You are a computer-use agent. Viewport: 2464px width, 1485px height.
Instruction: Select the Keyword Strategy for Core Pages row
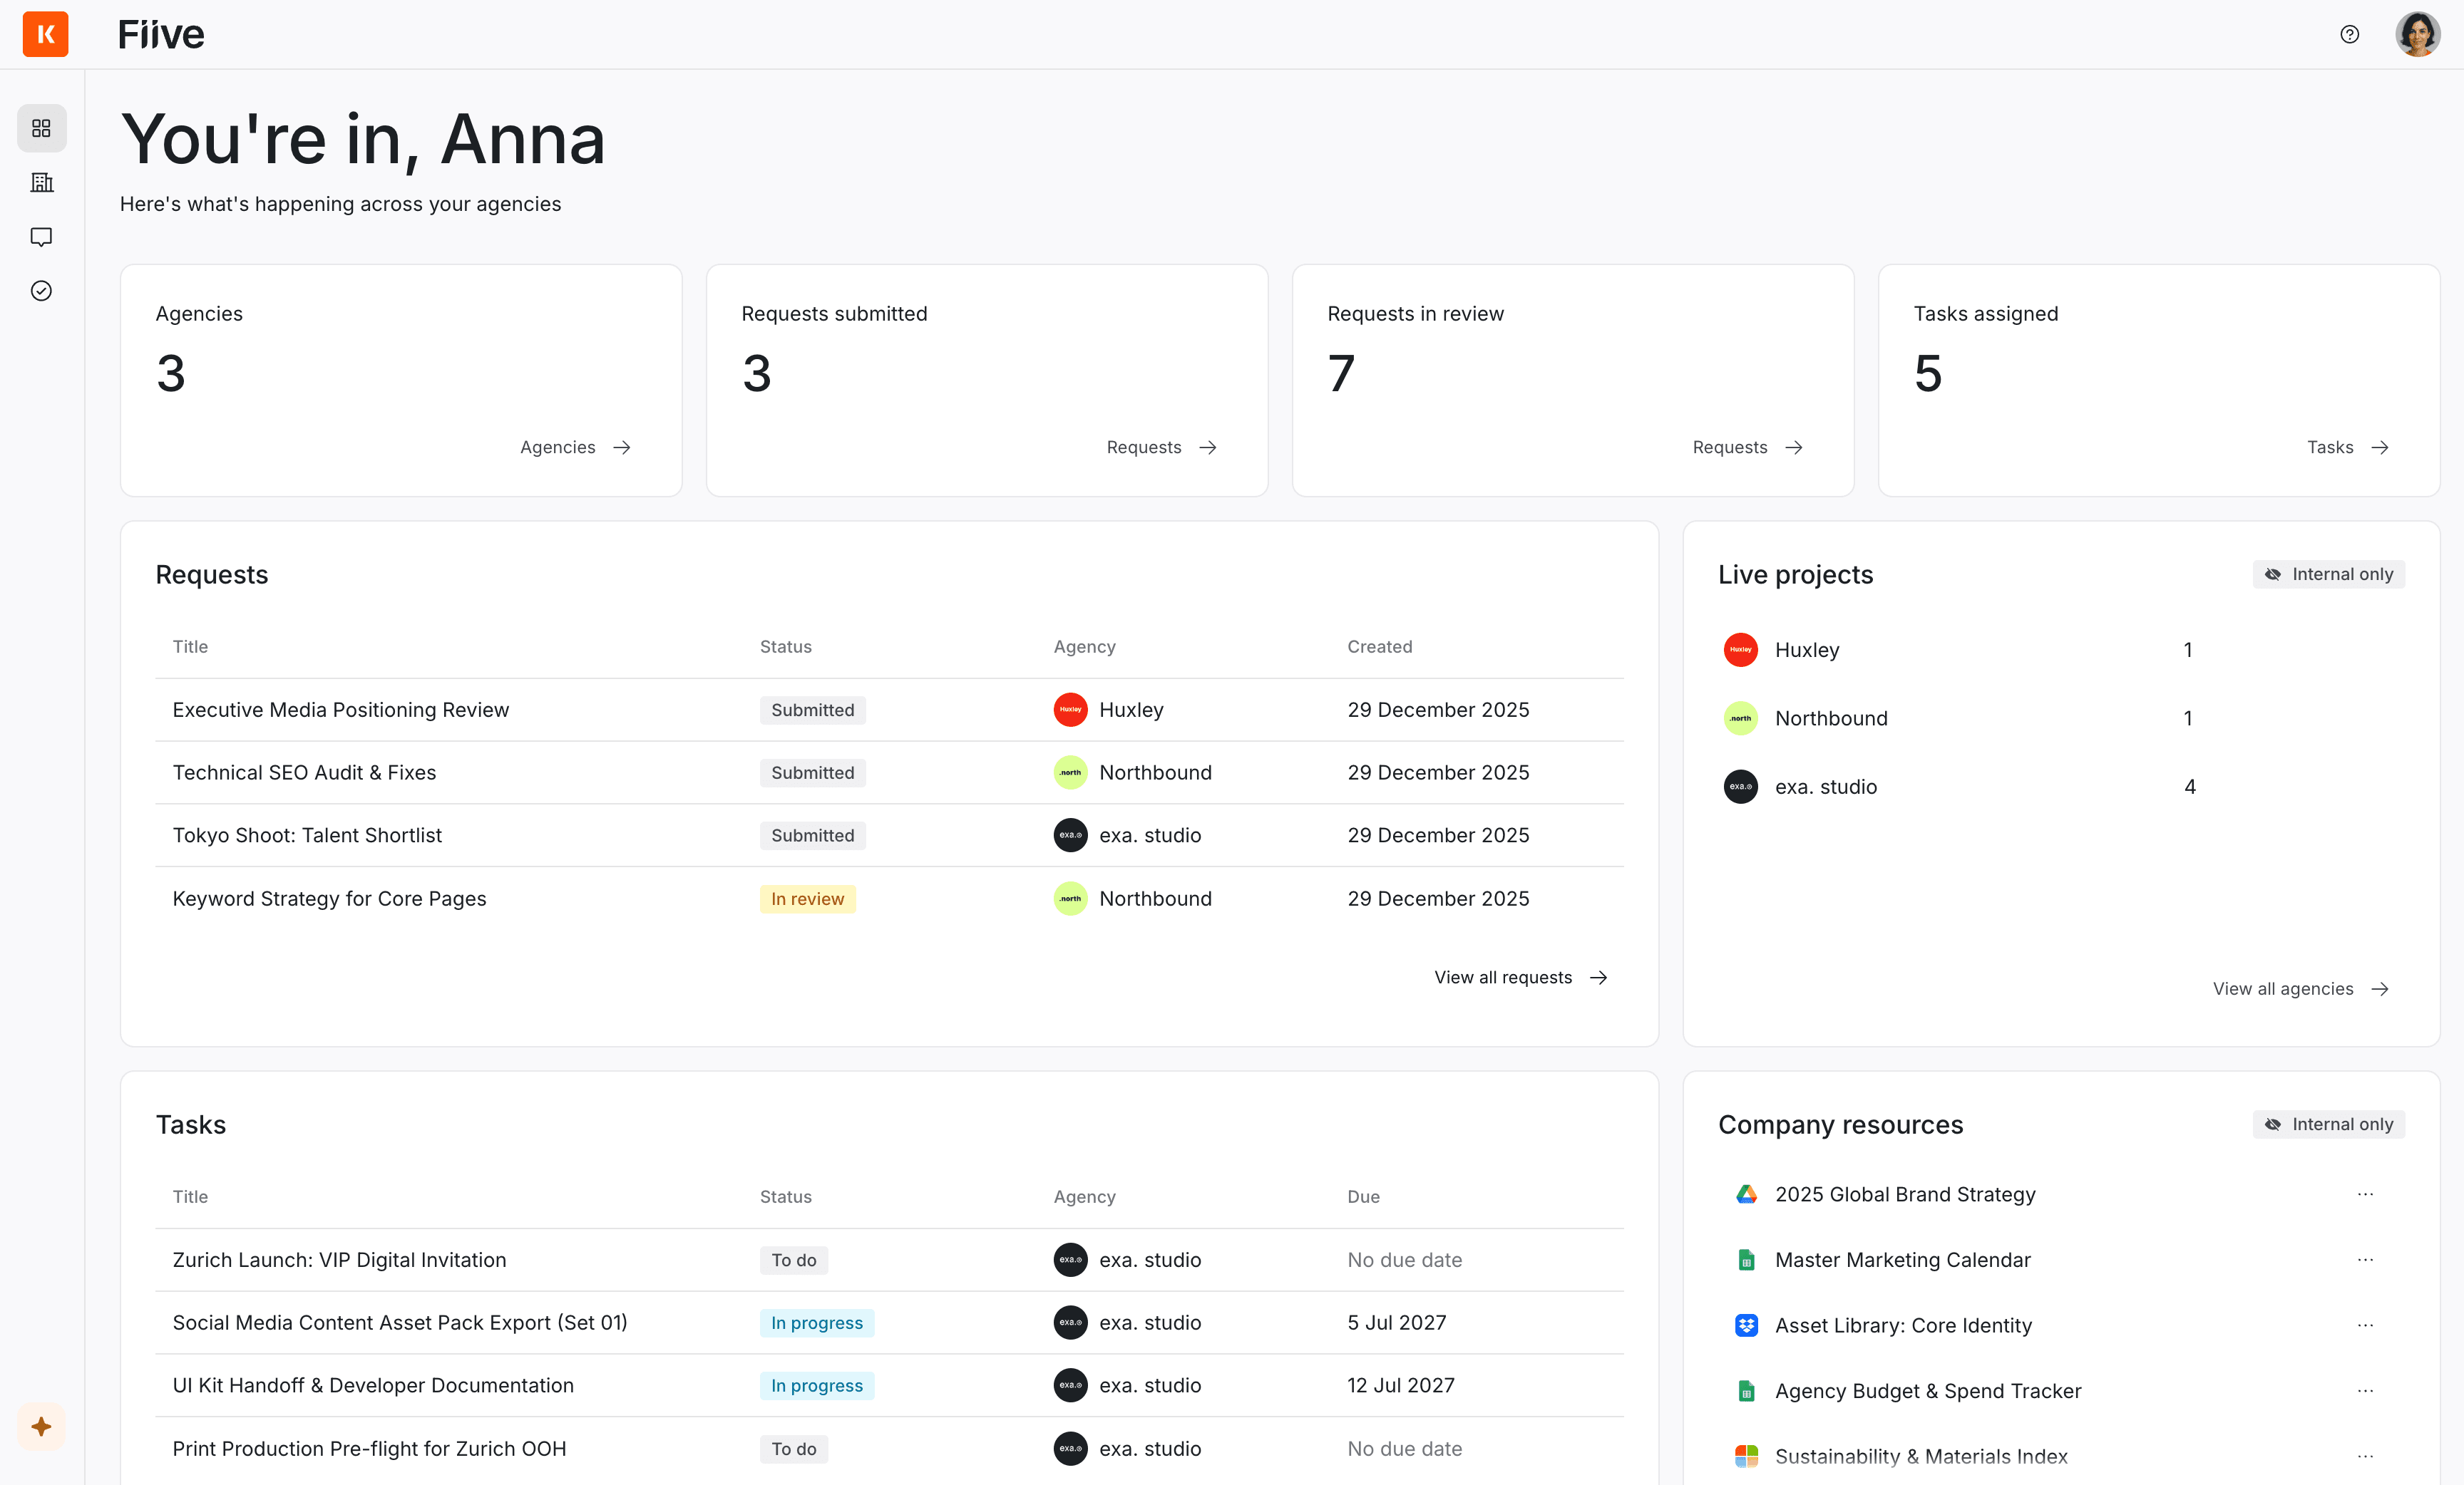329,899
